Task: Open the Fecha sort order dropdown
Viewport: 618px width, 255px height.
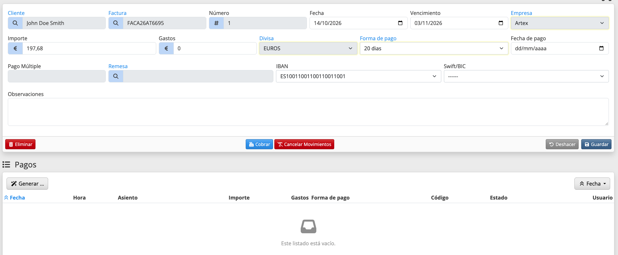Action: [x=592, y=184]
